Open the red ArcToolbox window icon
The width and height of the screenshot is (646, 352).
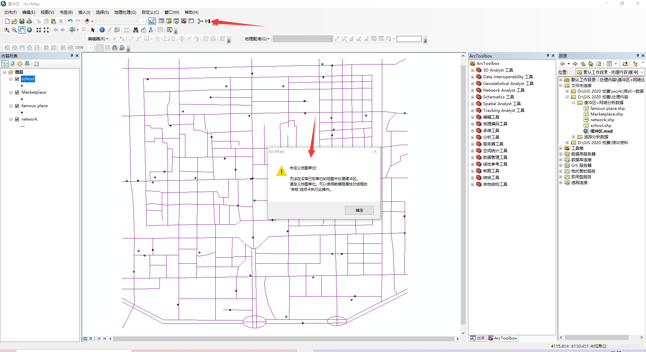point(184,21)
